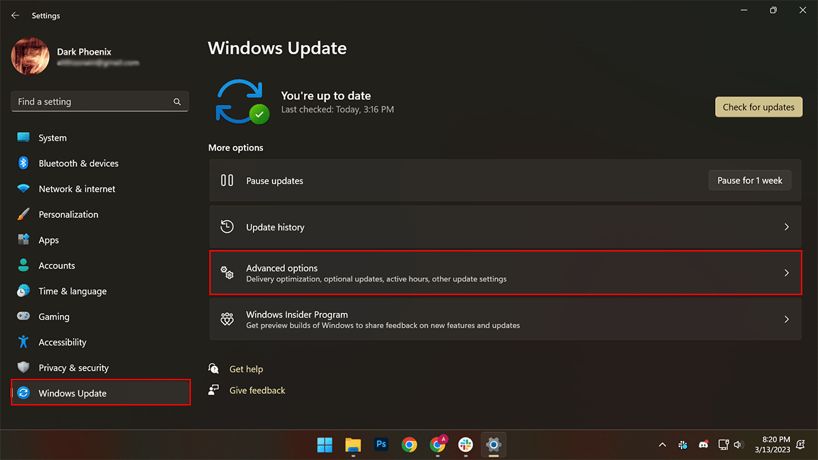
Task: Go to Privacy & security section
Action: pyautogui.click(x=74, y=368)
